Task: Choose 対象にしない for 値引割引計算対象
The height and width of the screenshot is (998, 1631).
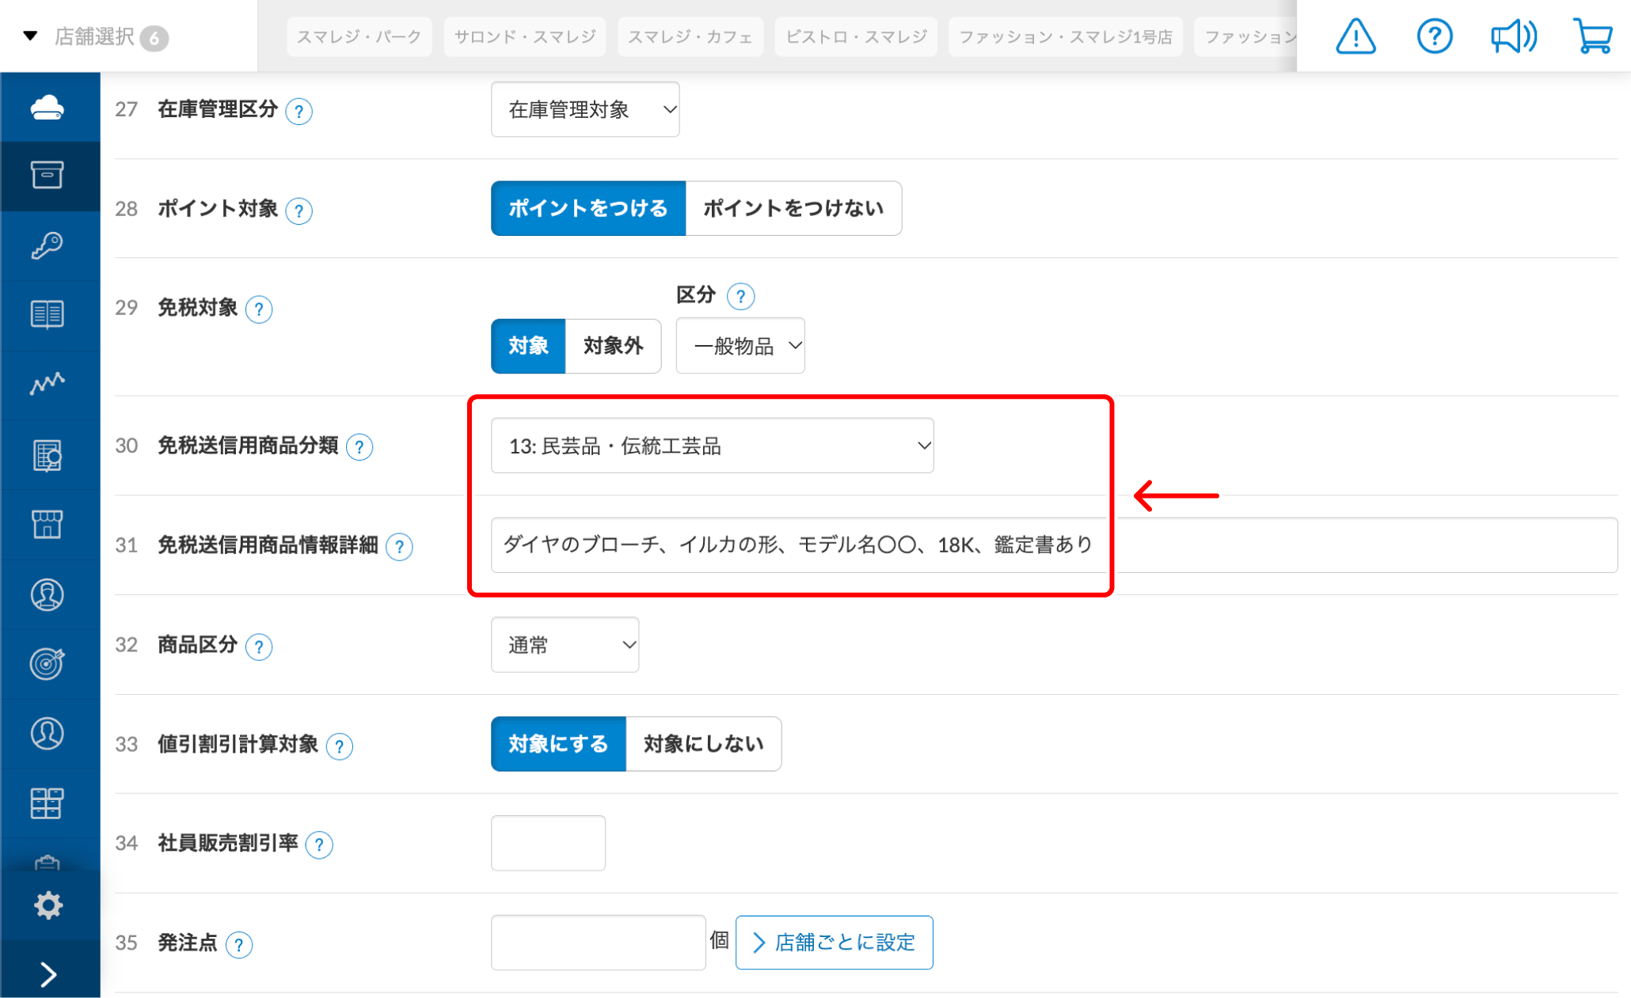Action: pos(703,744)
